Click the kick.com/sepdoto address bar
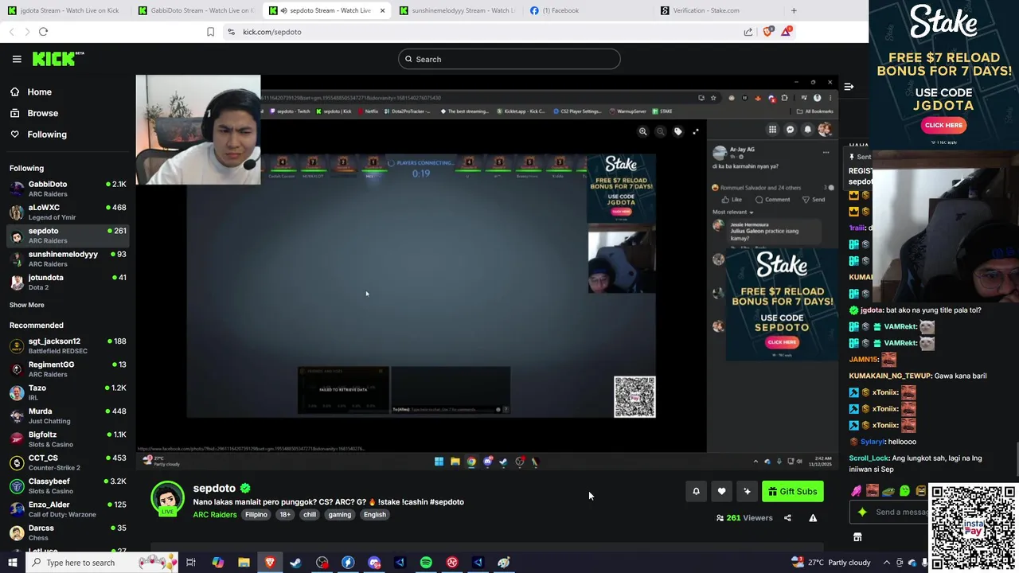Viewport: 1019px width, 573px height. tap(478, 32)
